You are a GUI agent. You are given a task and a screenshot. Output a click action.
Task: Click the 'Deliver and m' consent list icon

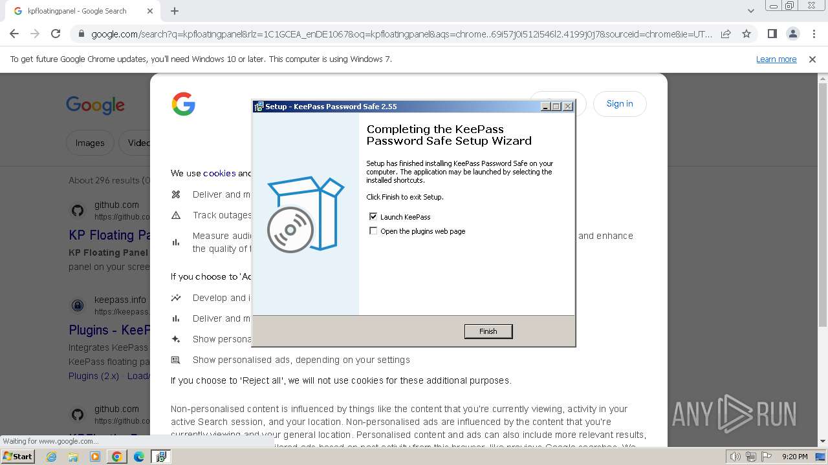(x=176, y=194)
